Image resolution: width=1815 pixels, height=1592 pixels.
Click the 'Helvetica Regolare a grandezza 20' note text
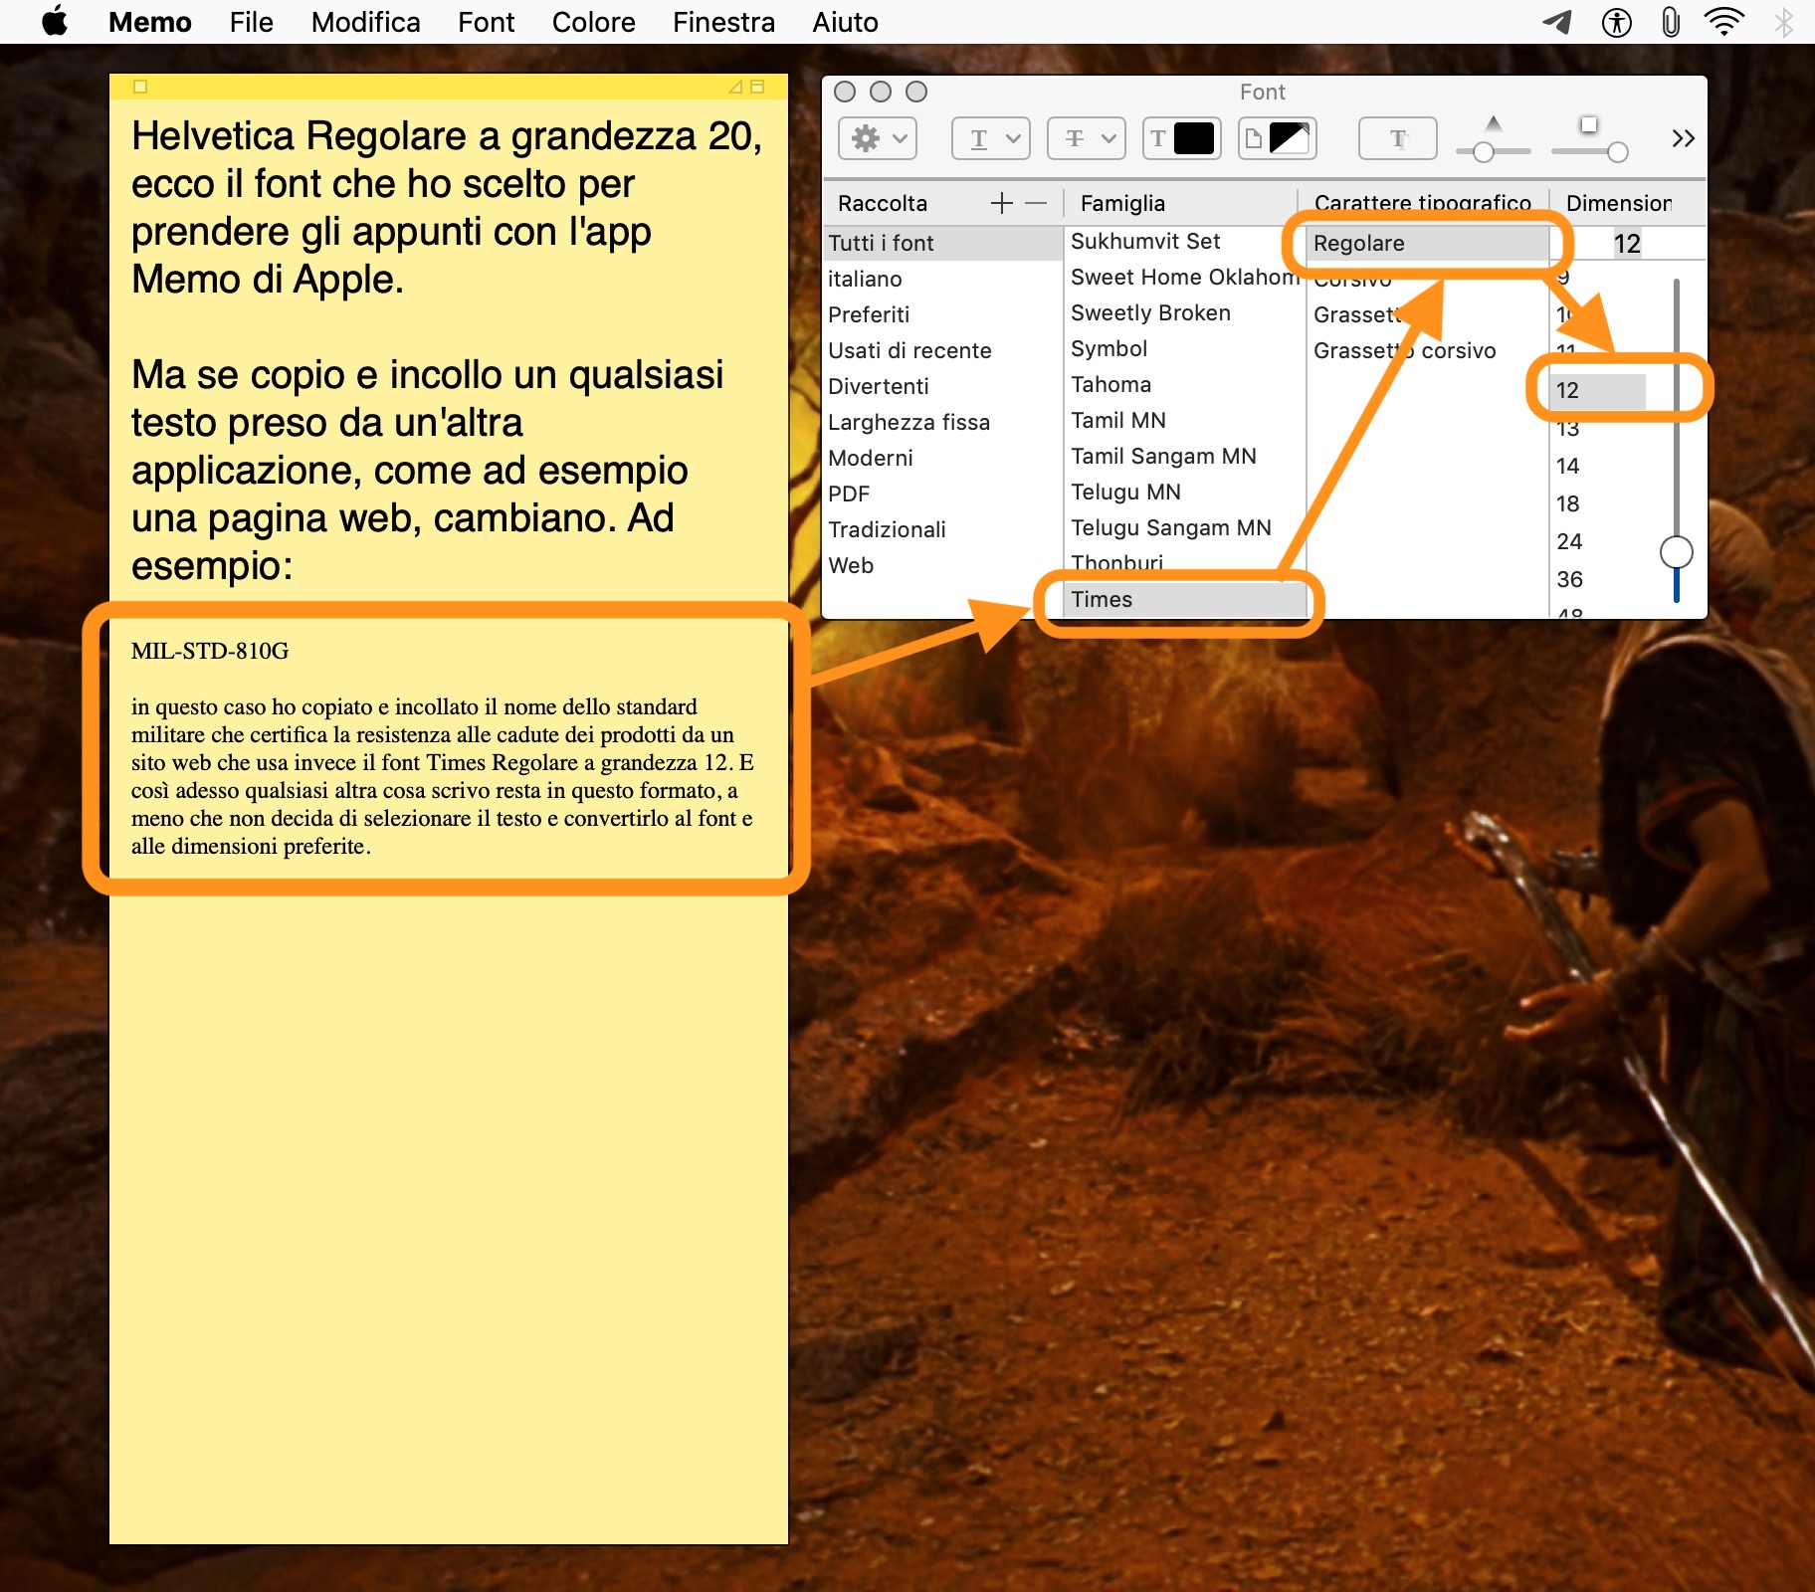(x=447, y=135)
